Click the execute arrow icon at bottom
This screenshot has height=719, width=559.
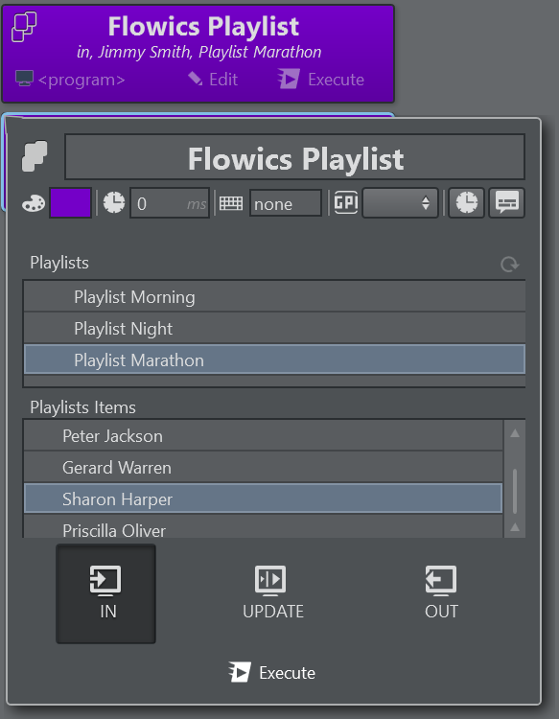(x=240, y=672)
